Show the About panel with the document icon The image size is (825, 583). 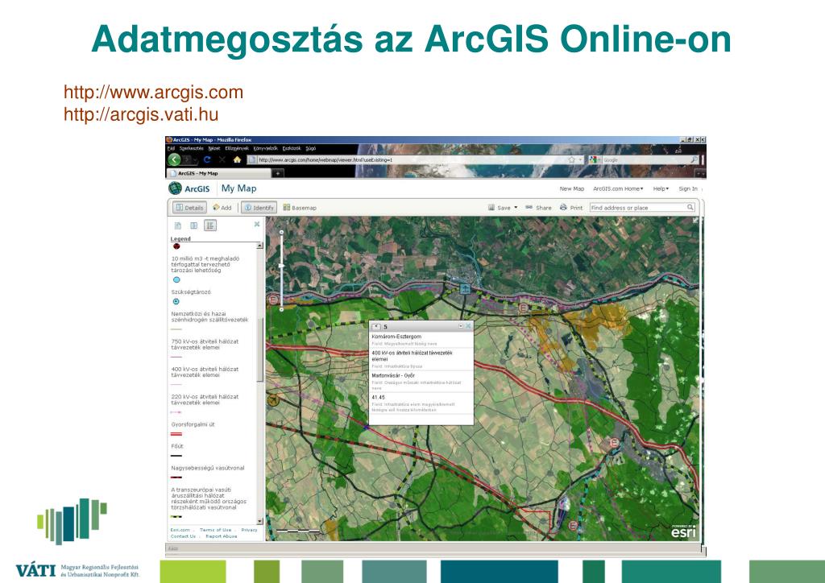[x=178, y=225]
